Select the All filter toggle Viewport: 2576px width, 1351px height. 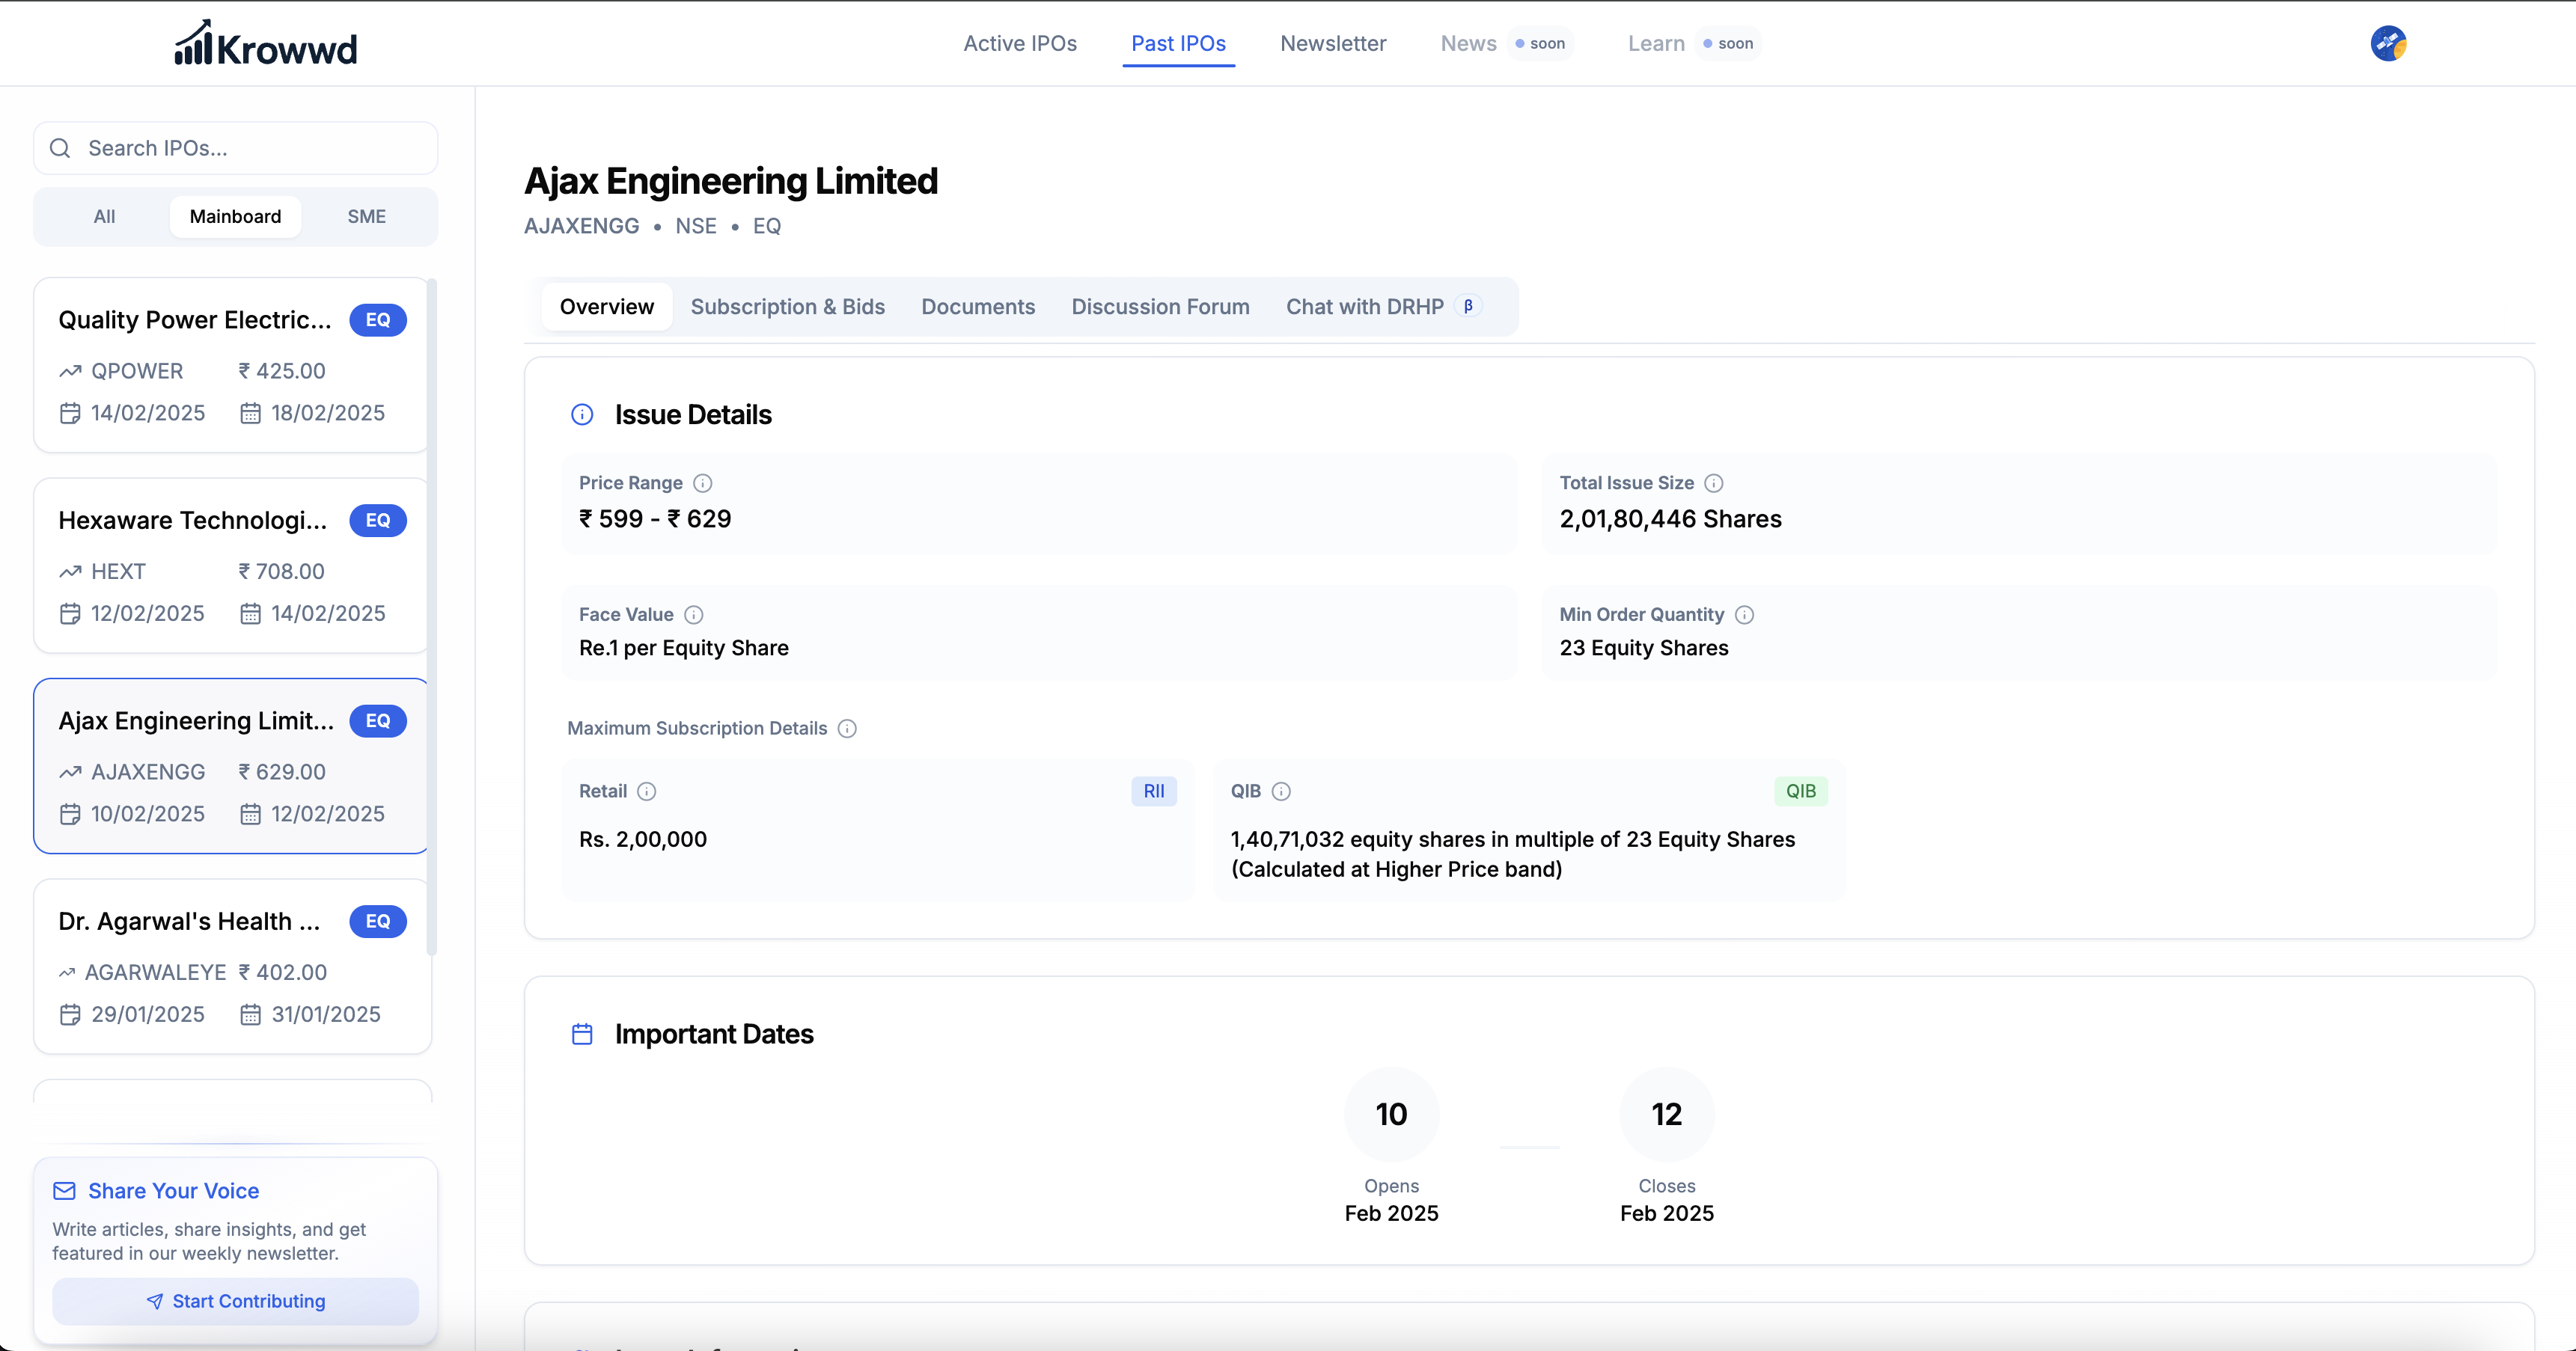104,217
